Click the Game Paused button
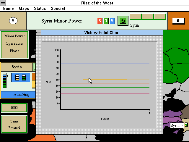 14,124
